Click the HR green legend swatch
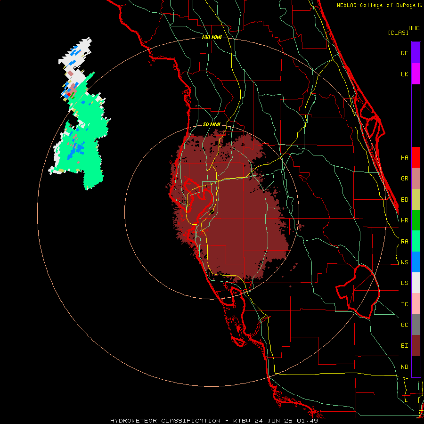 point(416,220)
